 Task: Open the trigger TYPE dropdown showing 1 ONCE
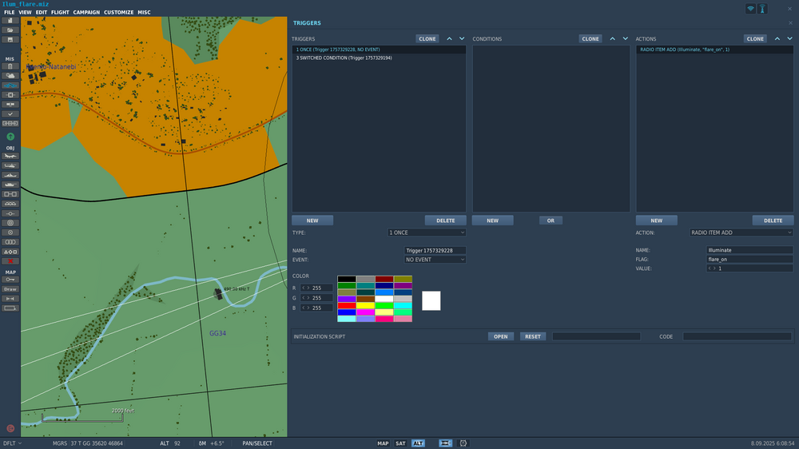tap(426, 232)
